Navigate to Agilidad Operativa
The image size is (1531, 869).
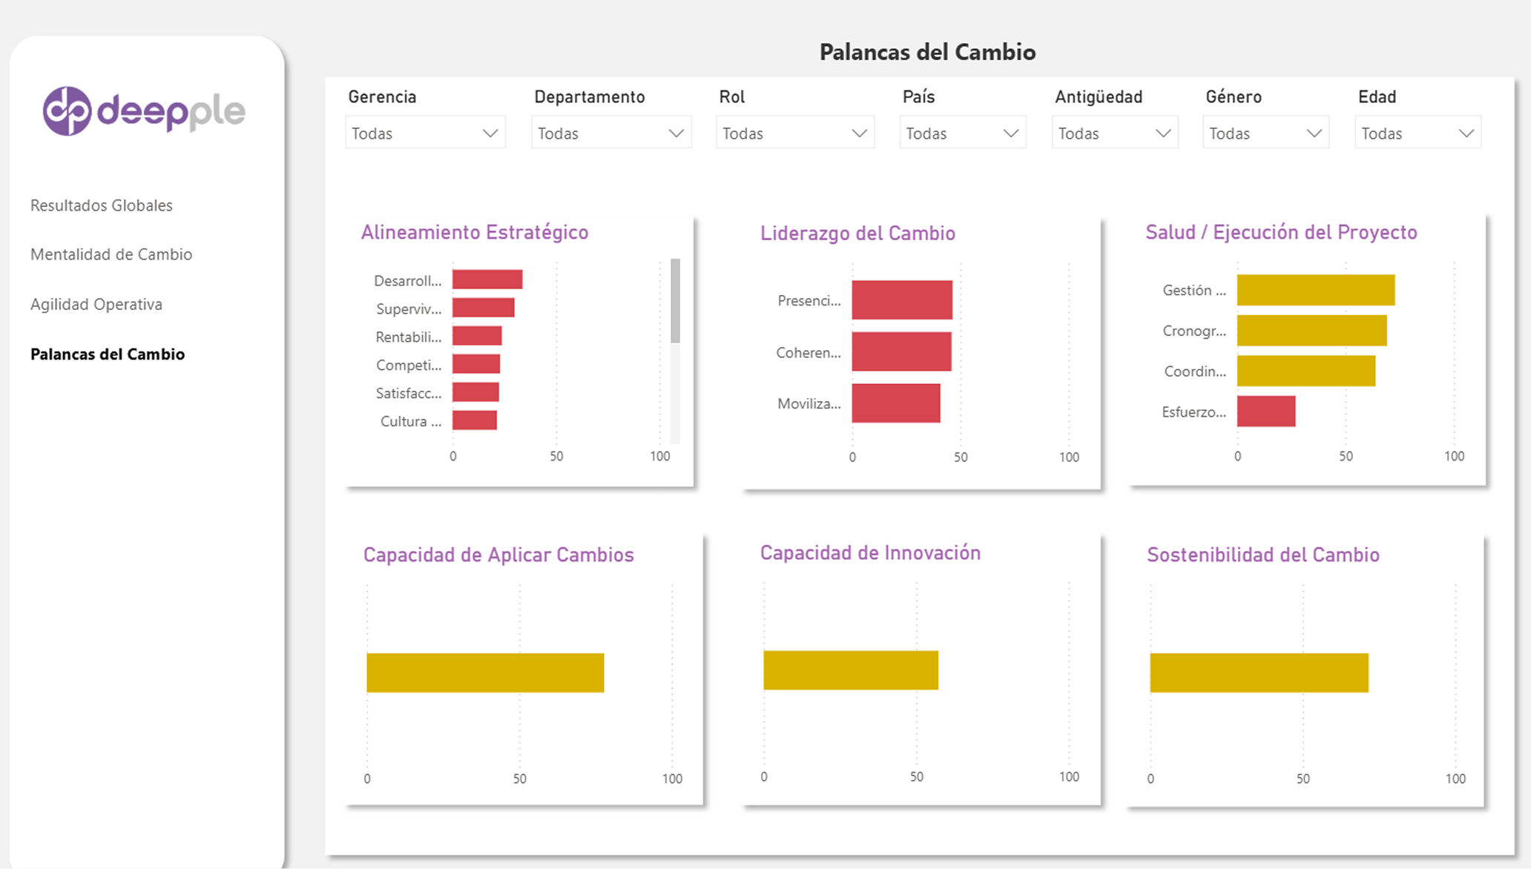coord(96,304)
